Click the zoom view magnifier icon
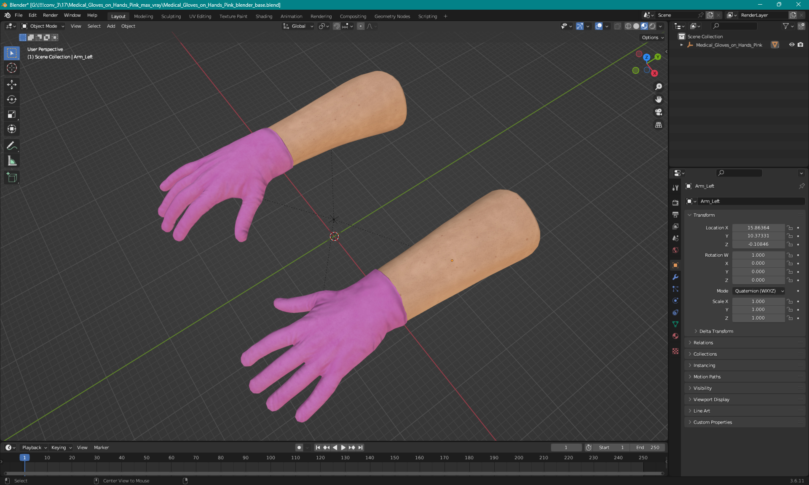 [x=658, y=87]
